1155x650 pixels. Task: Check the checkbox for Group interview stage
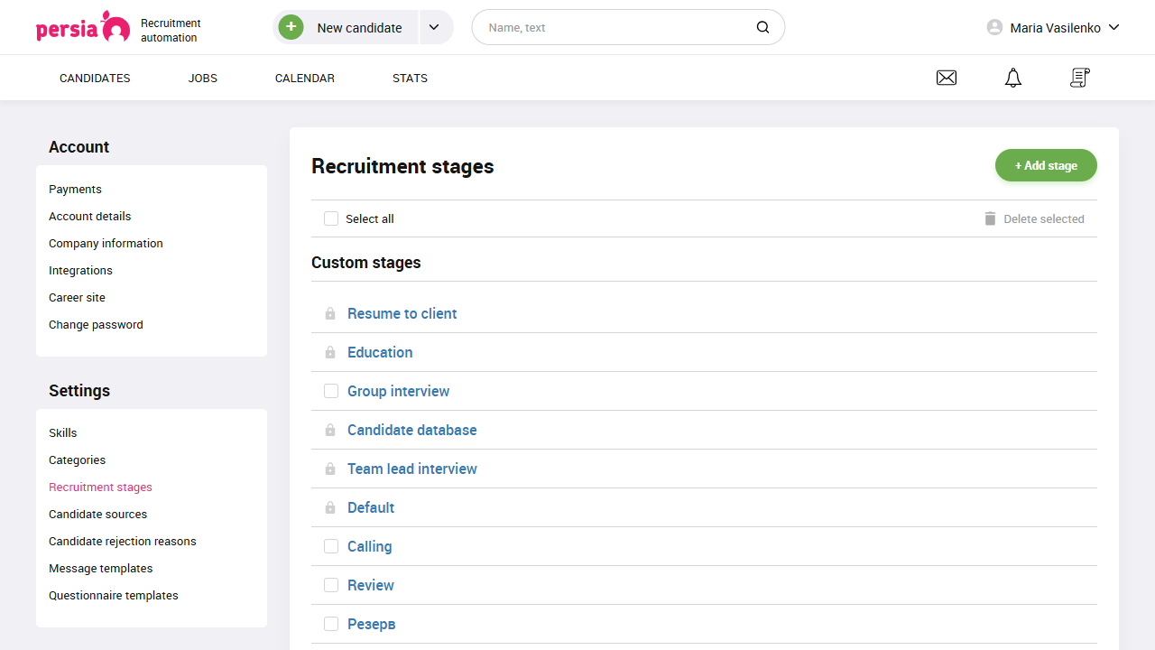click(331, 391)
